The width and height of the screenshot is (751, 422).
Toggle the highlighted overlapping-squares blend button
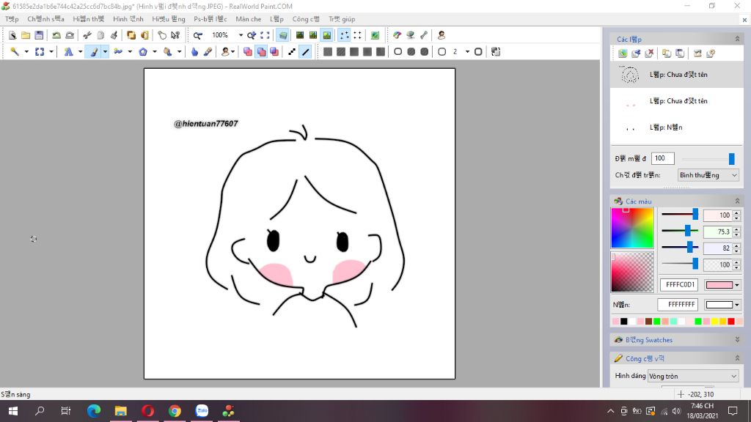click(262, 52)
